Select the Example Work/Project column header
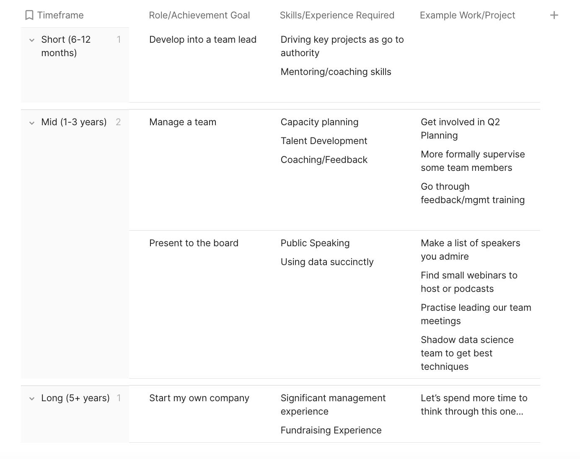 467,15
